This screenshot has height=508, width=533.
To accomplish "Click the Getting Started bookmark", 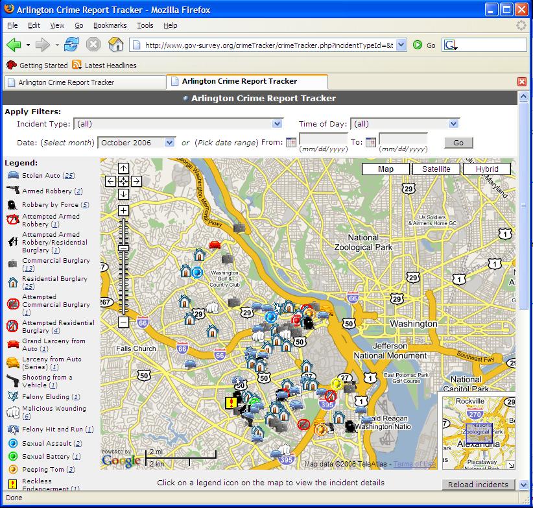I will coord(38,66).
